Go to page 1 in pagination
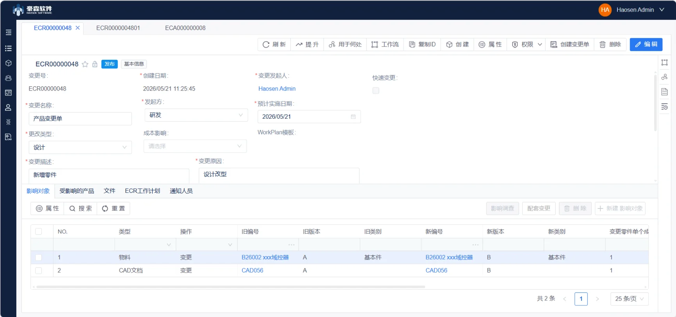 click(x=581, y=299)
